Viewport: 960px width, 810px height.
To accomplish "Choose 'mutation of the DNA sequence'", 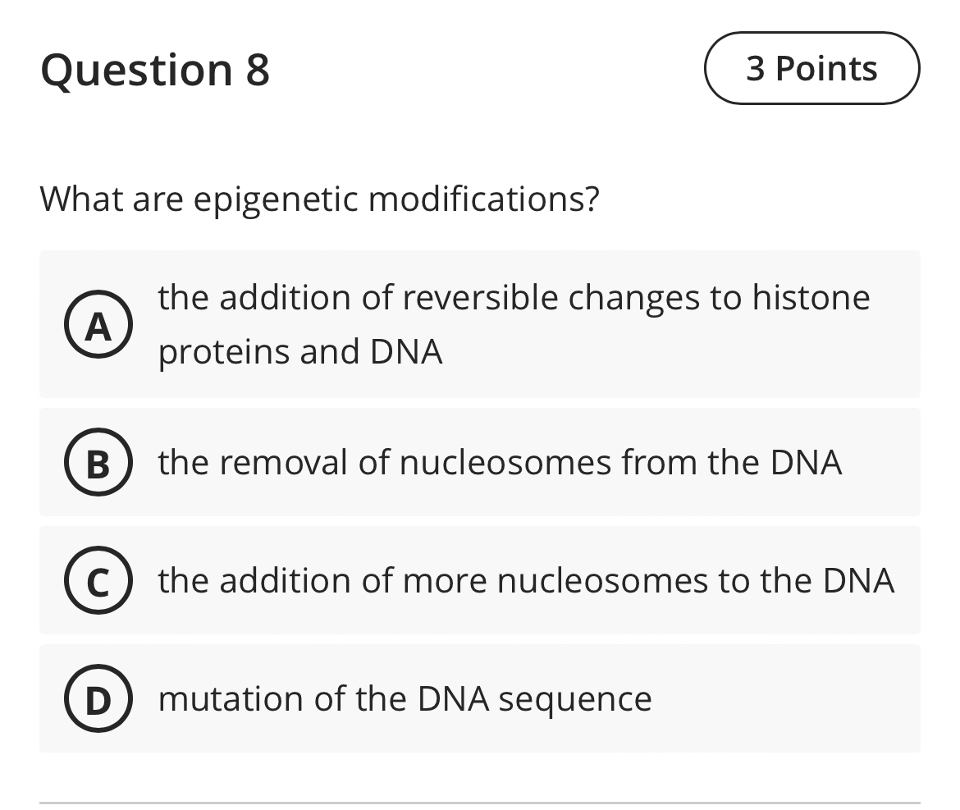I will [405, 698].
